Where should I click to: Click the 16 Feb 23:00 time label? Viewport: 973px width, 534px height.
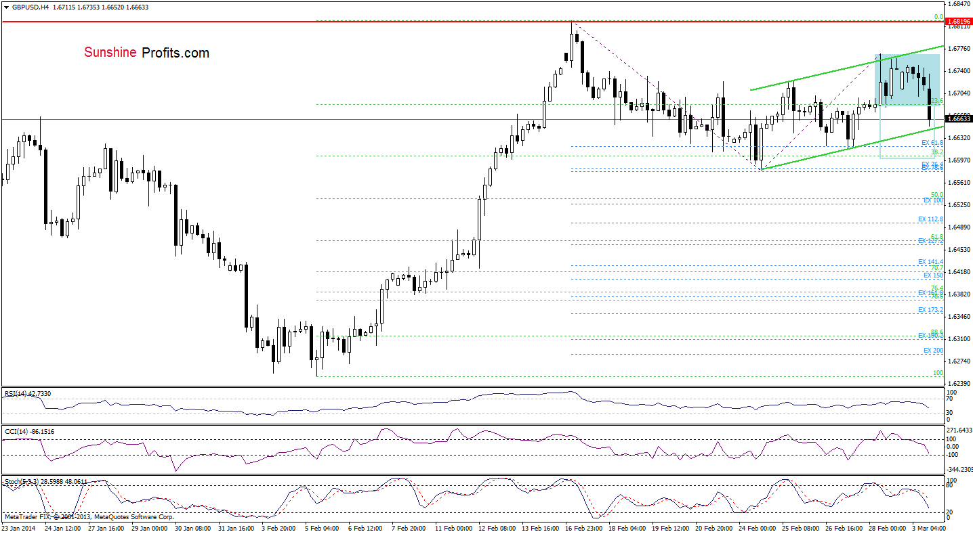(585, 528)
